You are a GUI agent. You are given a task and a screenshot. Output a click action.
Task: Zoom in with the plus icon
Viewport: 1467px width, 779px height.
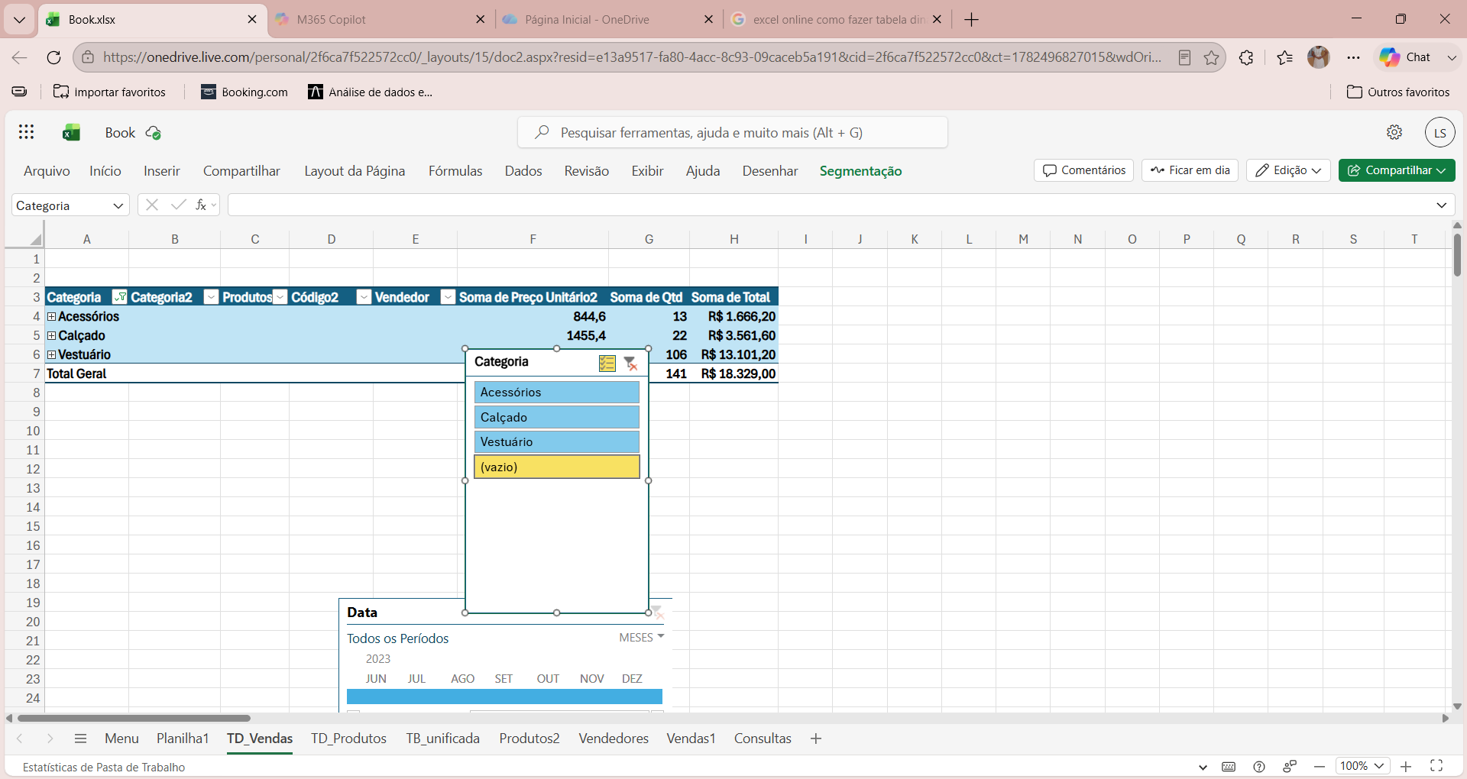pyautogui.click(x=1406, y=766)
